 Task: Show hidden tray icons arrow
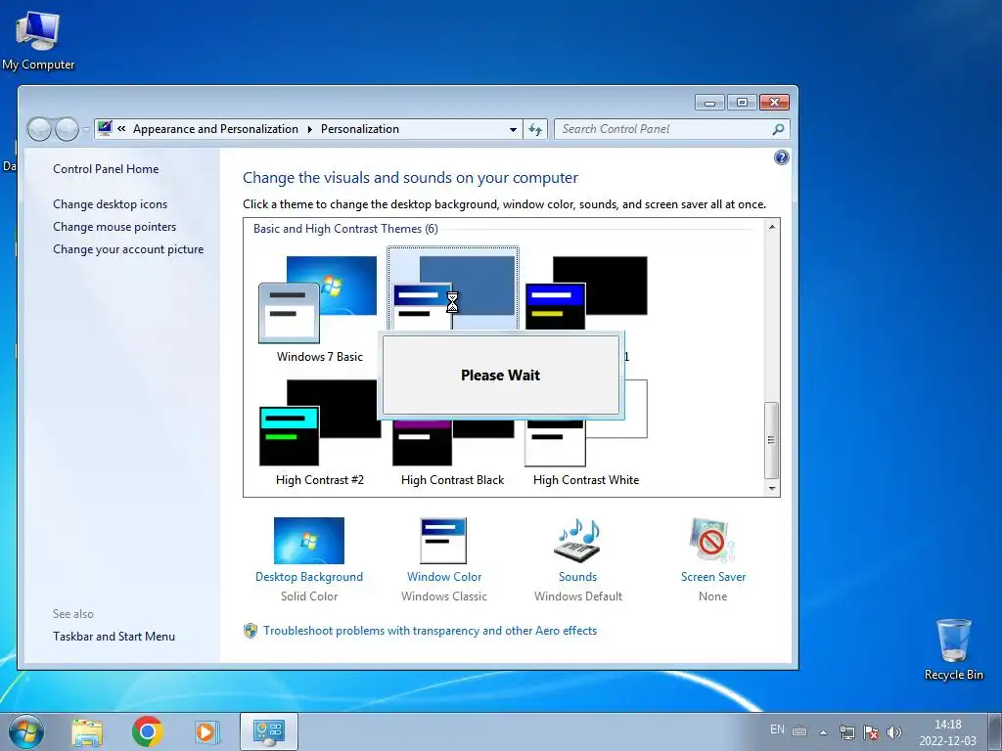pos(823,732)
